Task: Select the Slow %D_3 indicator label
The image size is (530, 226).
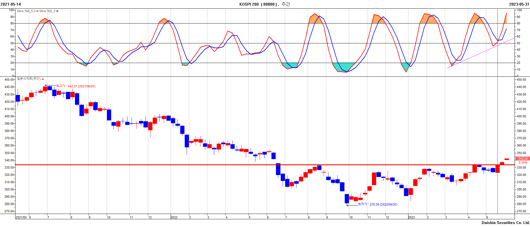Action: pos(47,11)
